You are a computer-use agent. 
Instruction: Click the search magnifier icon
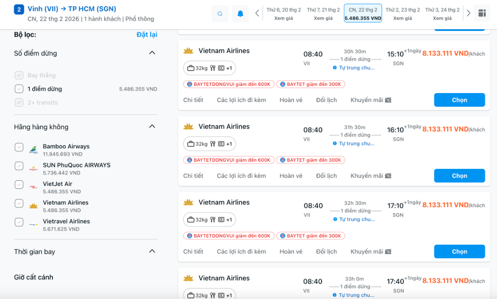click(x=220, y=13)
